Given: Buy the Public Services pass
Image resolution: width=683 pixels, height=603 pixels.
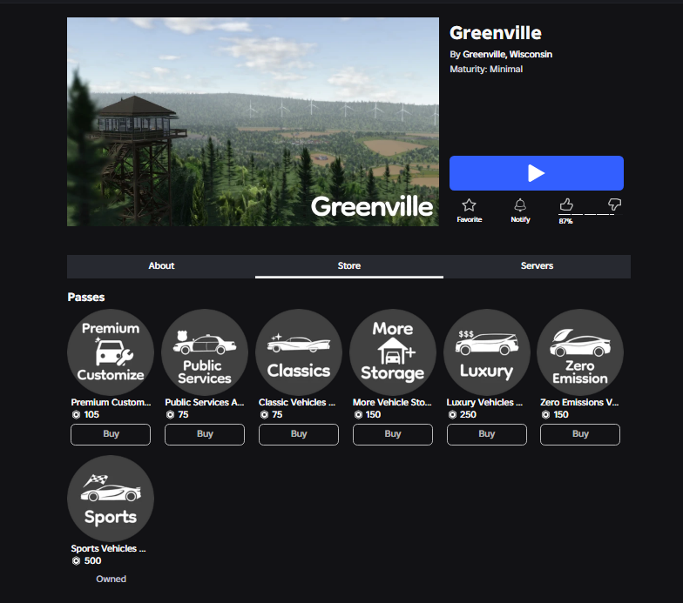Looking at the screenshot, I should (205, 434).
